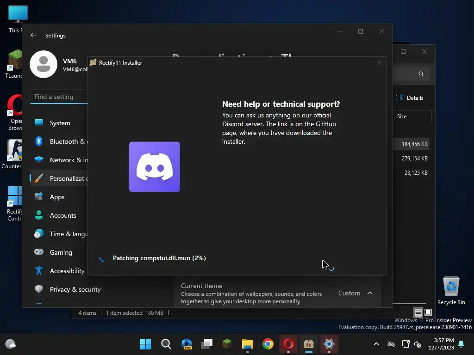
Task: Select the Recycle Bin desktop icon
Action: tap(451, 291)
